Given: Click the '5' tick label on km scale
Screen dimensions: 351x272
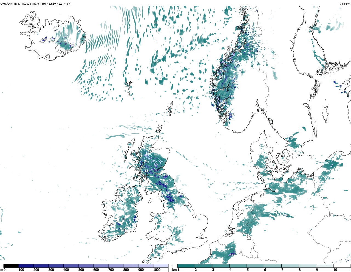Looking at the screenshot, I should [x=248, y=270].
